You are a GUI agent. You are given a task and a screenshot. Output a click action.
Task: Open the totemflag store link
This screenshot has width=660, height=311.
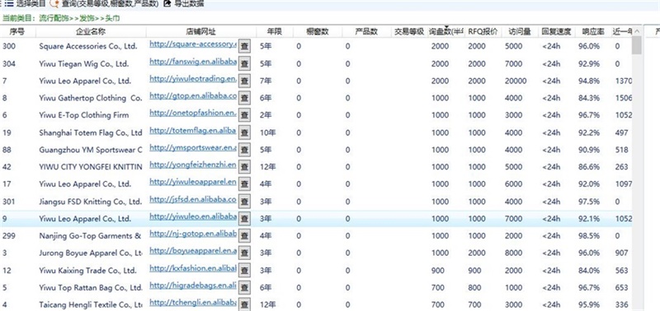click(x=193, y=131)
